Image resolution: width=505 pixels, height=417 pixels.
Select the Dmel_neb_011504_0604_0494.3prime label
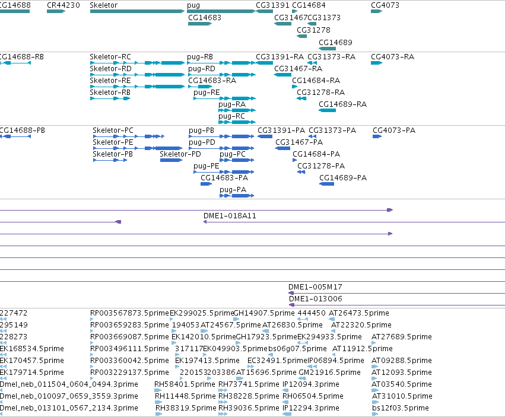click(x=69, y=384)
